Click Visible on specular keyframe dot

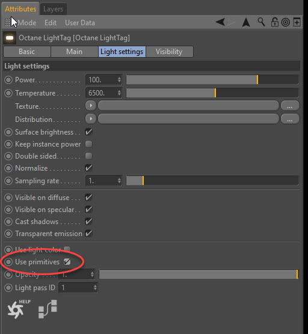8,210
